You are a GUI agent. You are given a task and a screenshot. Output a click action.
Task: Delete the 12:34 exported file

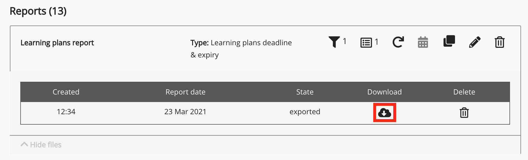[464, 112]
